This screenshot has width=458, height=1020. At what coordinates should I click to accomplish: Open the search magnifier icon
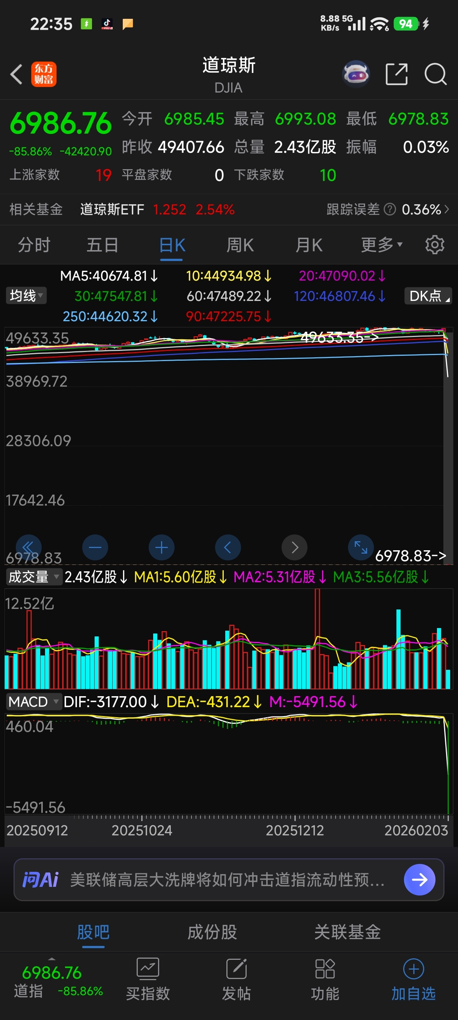pyautogui.click(x=435, y=74)
